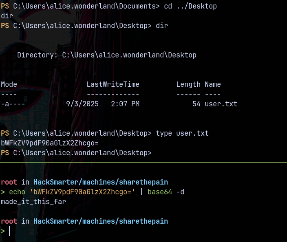The height and width of the screenshot is (242, 287).
Task: Click the last HackSmarter/machines/sharethepain path
Action: tap(100, 221)
